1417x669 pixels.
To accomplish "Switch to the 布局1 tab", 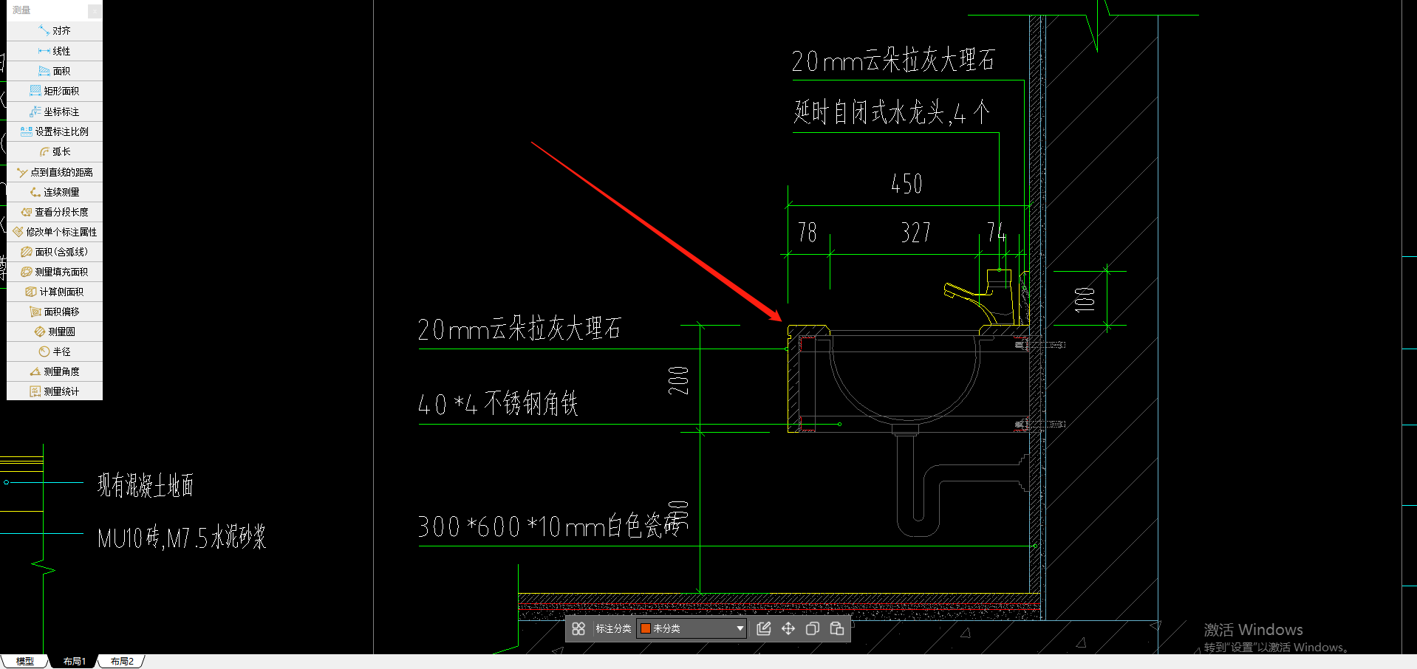I will click(x=74, y=662).
